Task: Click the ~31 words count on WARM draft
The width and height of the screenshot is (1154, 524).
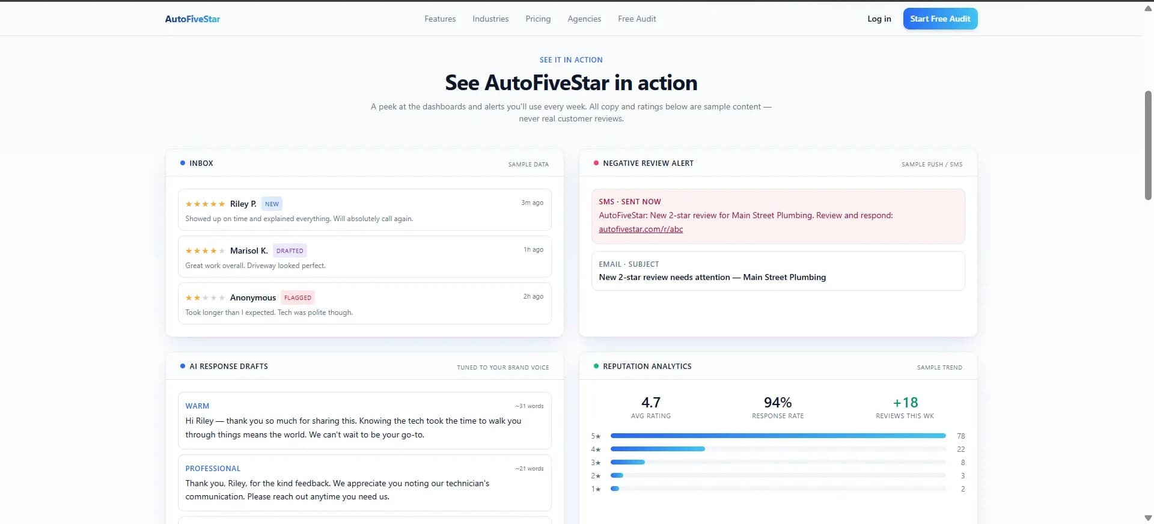Action: [x=529, y=406]
